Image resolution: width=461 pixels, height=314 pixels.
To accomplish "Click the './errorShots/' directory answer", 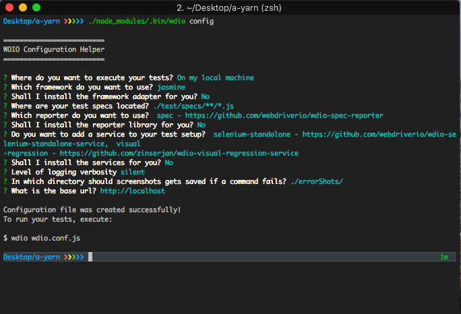I will [317, 181].
